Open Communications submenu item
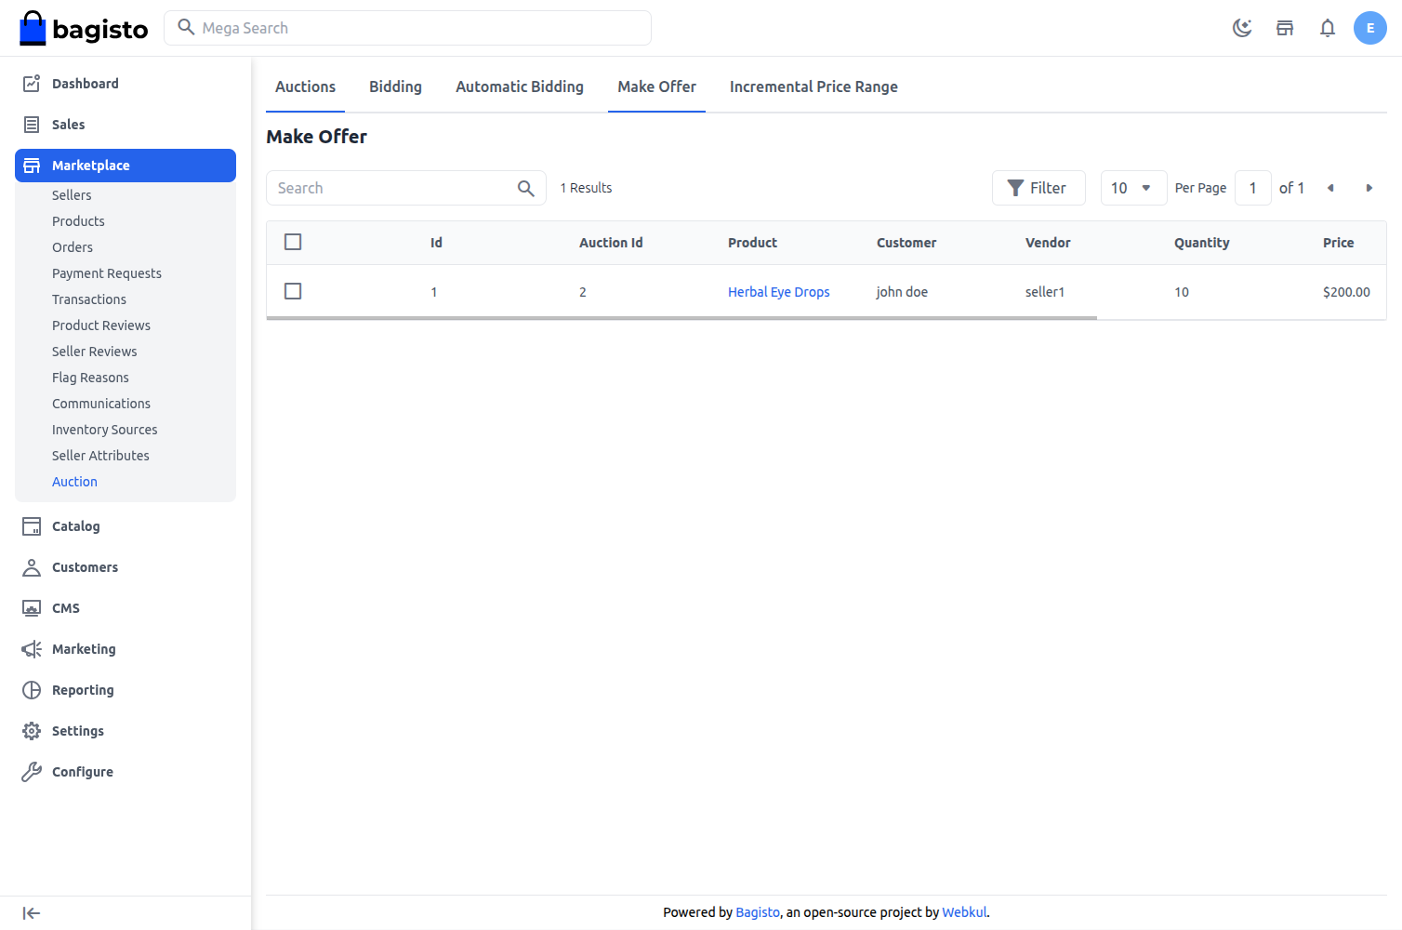 pos(101,404)
